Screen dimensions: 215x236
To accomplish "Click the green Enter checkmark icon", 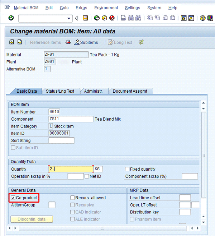I will pos(11,18).
